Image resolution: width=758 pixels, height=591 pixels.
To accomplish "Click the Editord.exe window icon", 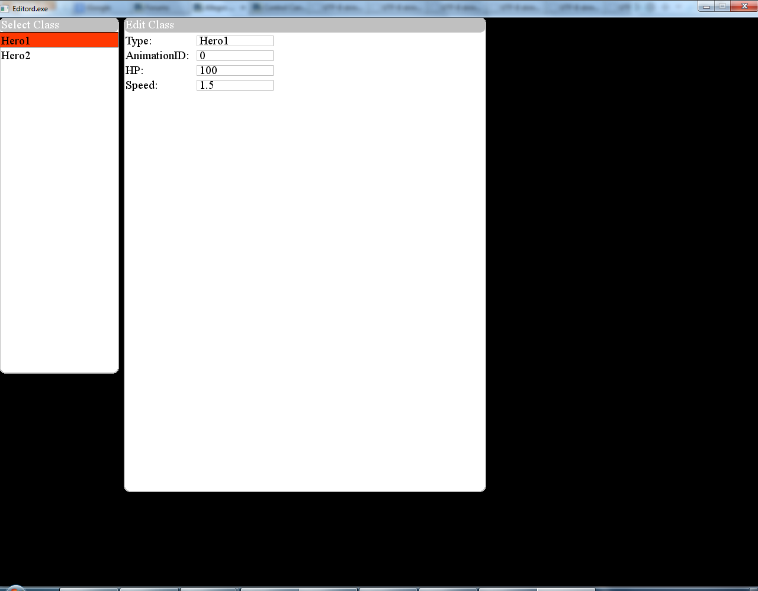I will pyautogui.click(x=5, y=9).
